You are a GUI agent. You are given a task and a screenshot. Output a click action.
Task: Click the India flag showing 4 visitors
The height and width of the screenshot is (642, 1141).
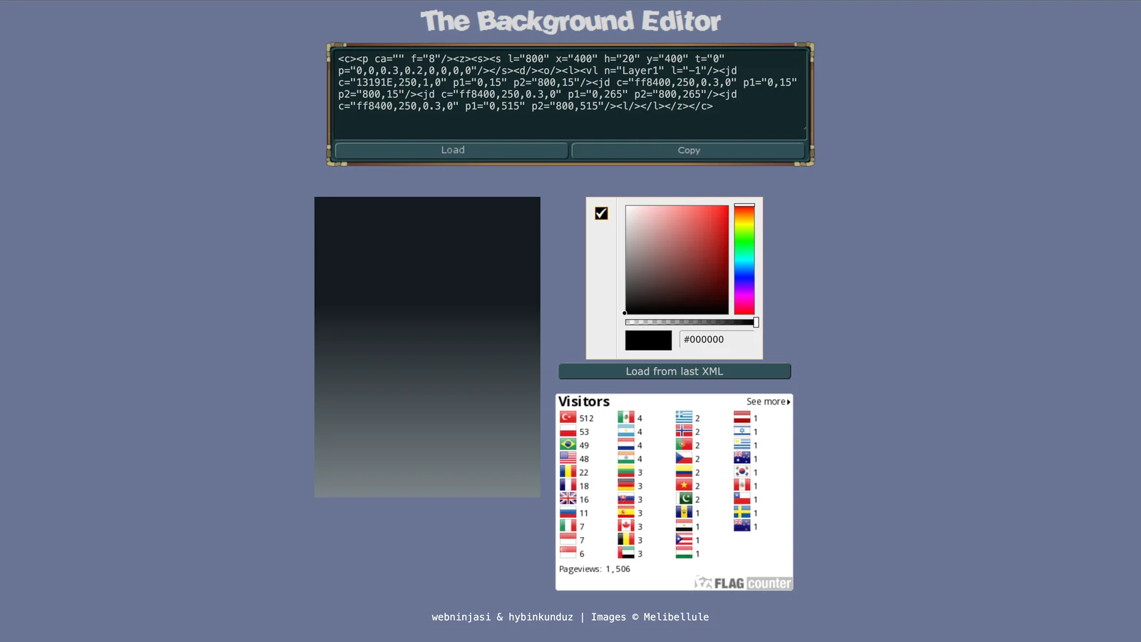pos(626,459)
